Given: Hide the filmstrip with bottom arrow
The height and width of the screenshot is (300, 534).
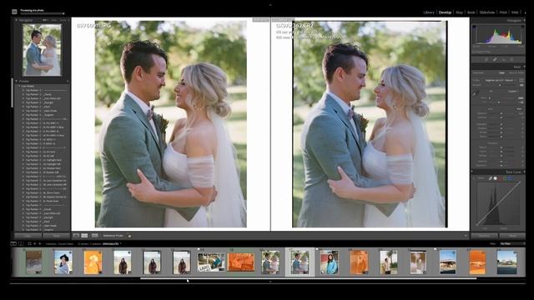Looking at the screenshot, I should coord(270,282).
